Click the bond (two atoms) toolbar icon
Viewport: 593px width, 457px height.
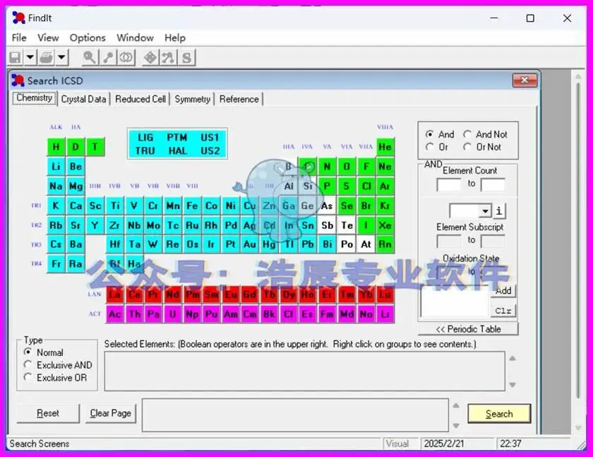coord(109,57)
